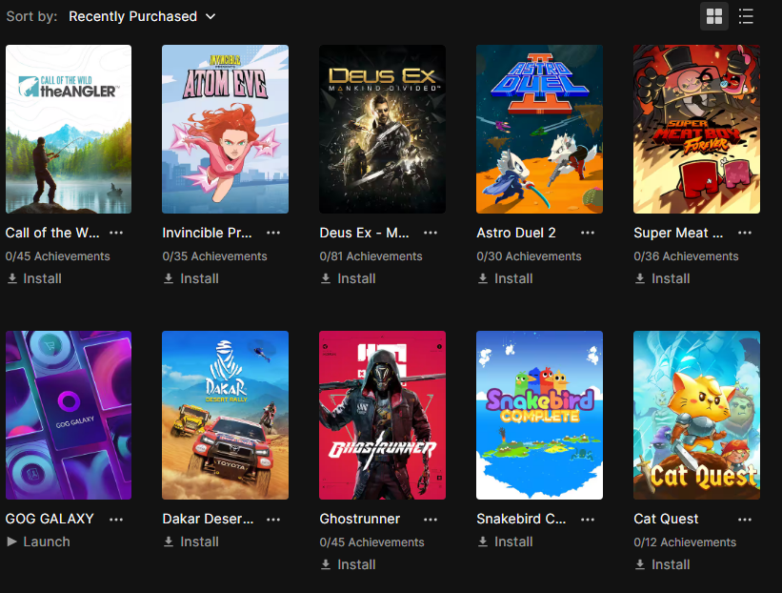This screenshot has width=782, height=593.
Task: Click the 'Invincible Pr...' title
Action: [x=208, y=233]
